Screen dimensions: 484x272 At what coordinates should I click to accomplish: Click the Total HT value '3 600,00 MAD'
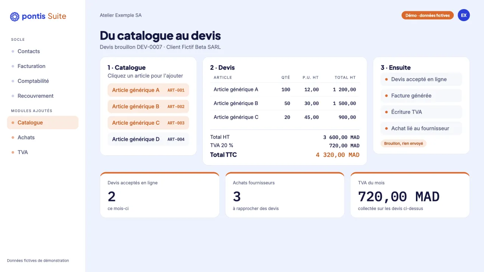pyautogui.click(x=341, y=137)
